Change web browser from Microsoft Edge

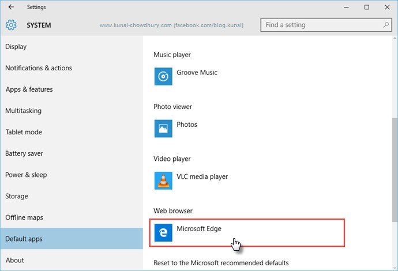tap(247, 233)
